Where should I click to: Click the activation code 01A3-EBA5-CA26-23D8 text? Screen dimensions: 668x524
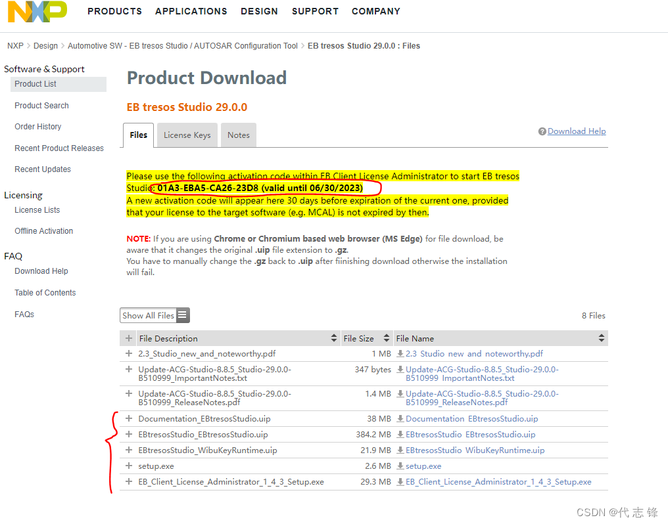pyautogui.click(x=208, y=188)
